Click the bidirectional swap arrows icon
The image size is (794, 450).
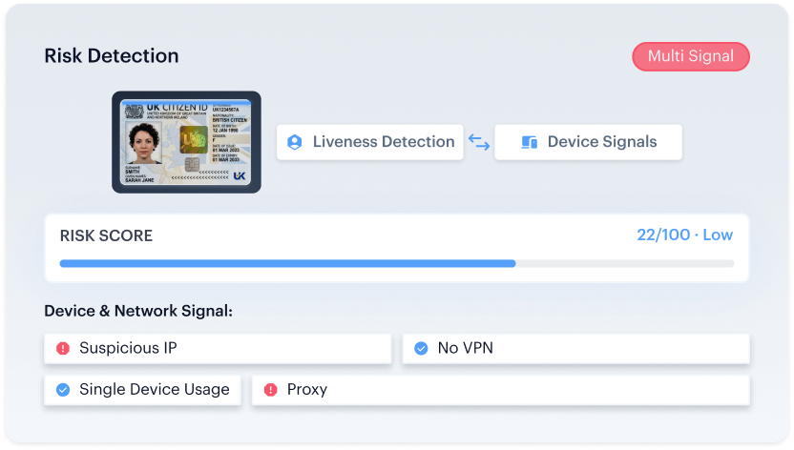(x=478, y=142)
